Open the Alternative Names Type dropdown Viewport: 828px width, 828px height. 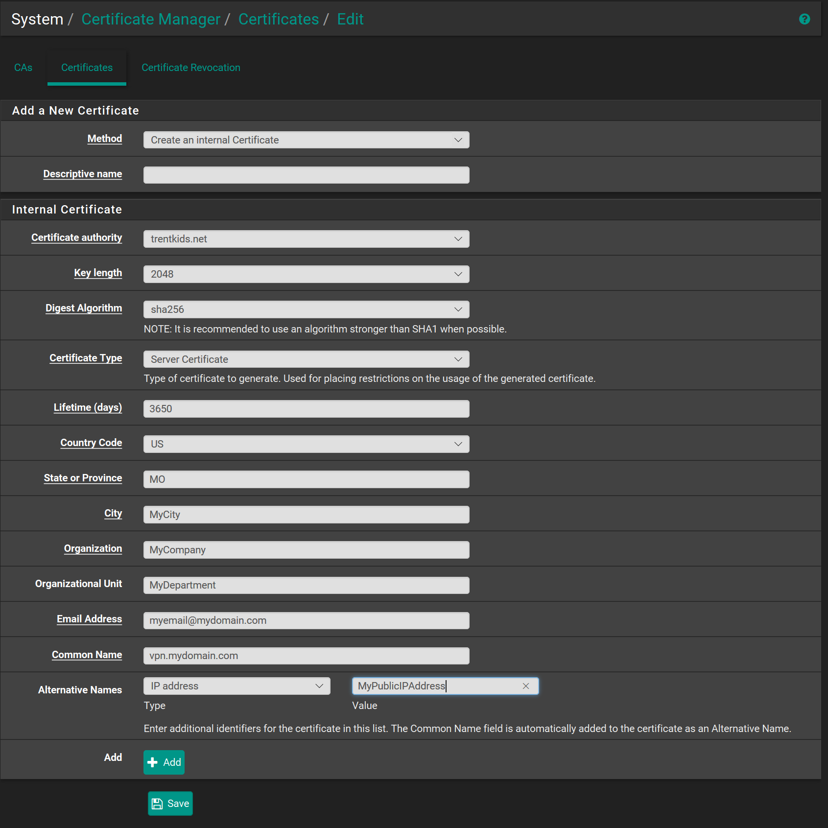click(237, 686)
